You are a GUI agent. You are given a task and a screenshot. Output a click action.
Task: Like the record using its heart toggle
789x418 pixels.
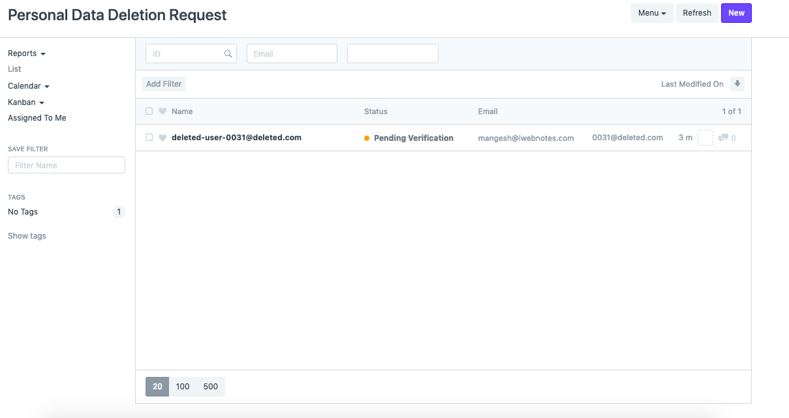[161, 138]
